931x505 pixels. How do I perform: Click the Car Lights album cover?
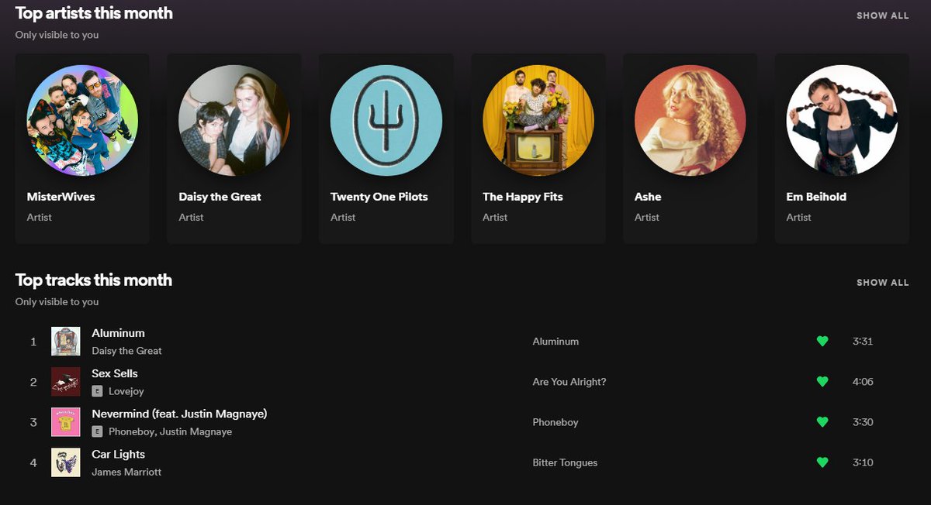click(x=66, y=462)
